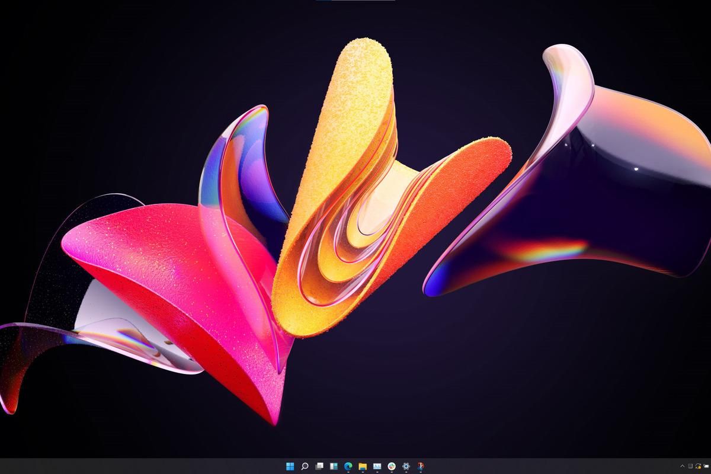Click the rightmost system tray icon
The image size is (711, 474).
[706, 466]
